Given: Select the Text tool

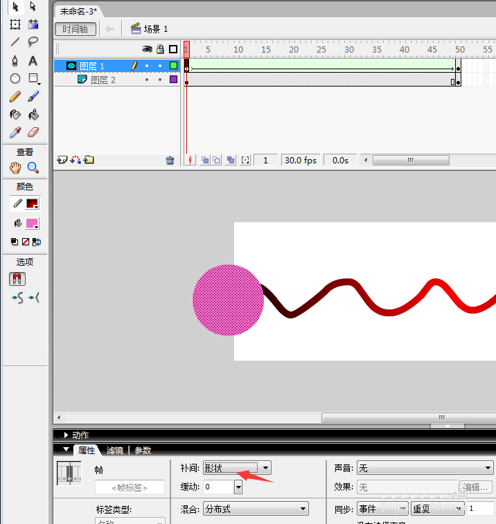Looking at the screenshot, I should click(33, 60).
